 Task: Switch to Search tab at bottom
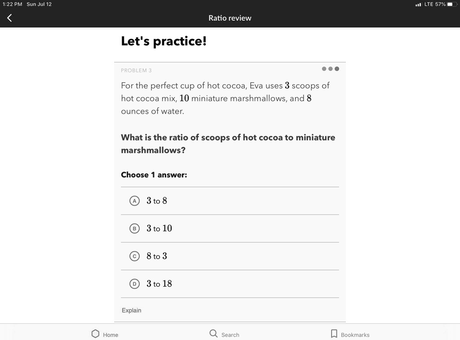[224, 334]
